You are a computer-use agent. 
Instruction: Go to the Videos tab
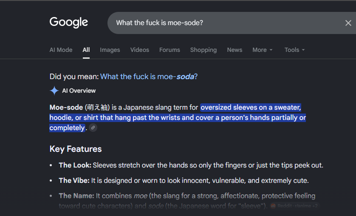coord(140,50)
